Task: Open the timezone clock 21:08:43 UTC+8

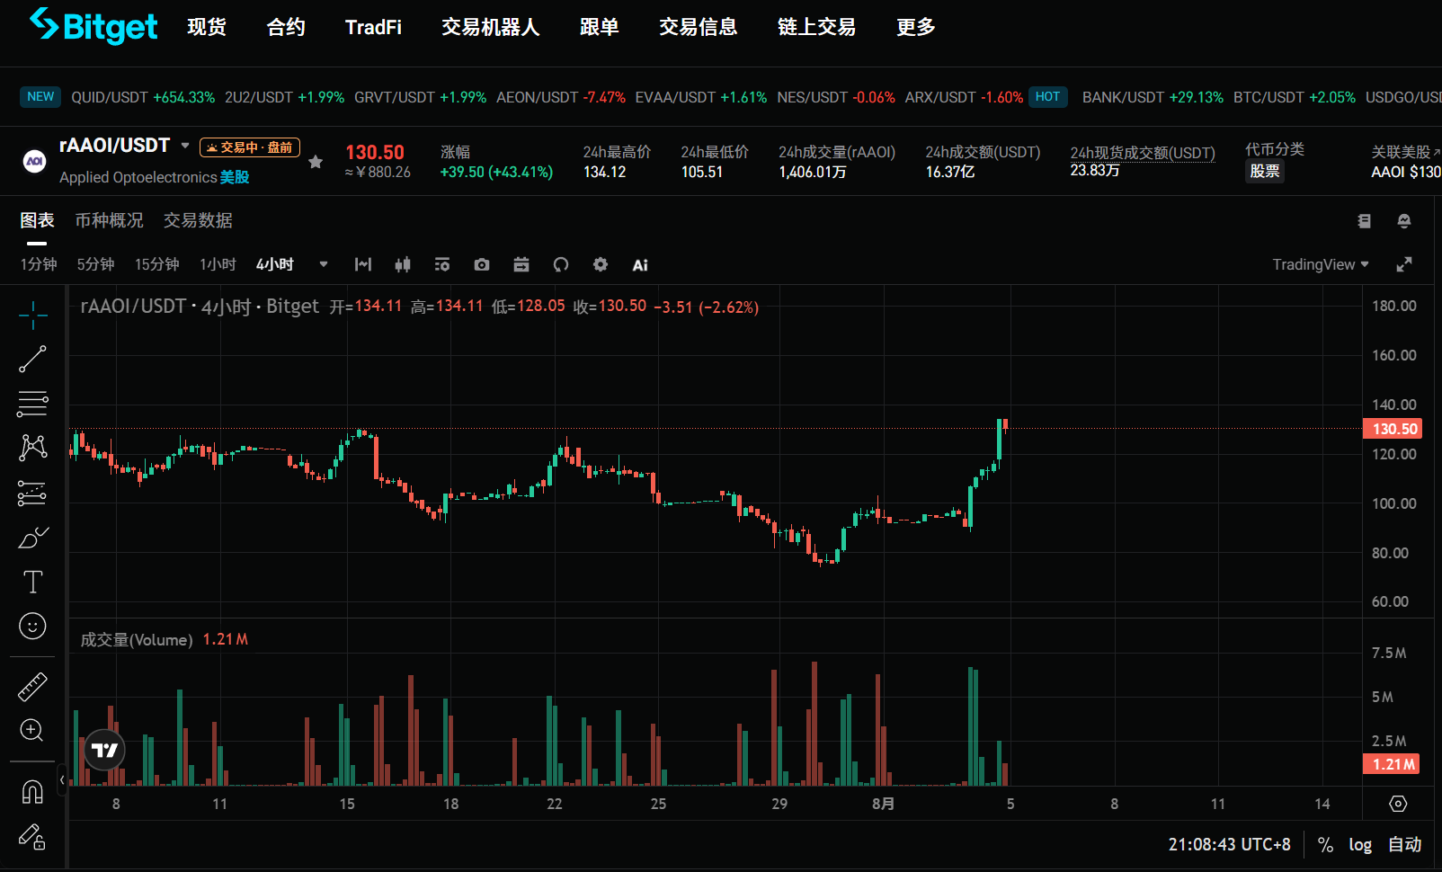Action: tap(1229, 845)
